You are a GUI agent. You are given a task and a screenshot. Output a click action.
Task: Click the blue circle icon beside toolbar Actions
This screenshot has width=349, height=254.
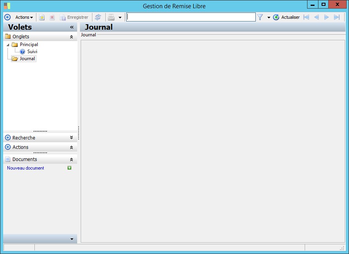point(7,17)
